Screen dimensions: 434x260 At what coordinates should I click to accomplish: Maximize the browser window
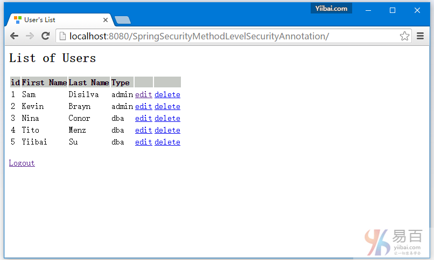click(x=393, y=10)
